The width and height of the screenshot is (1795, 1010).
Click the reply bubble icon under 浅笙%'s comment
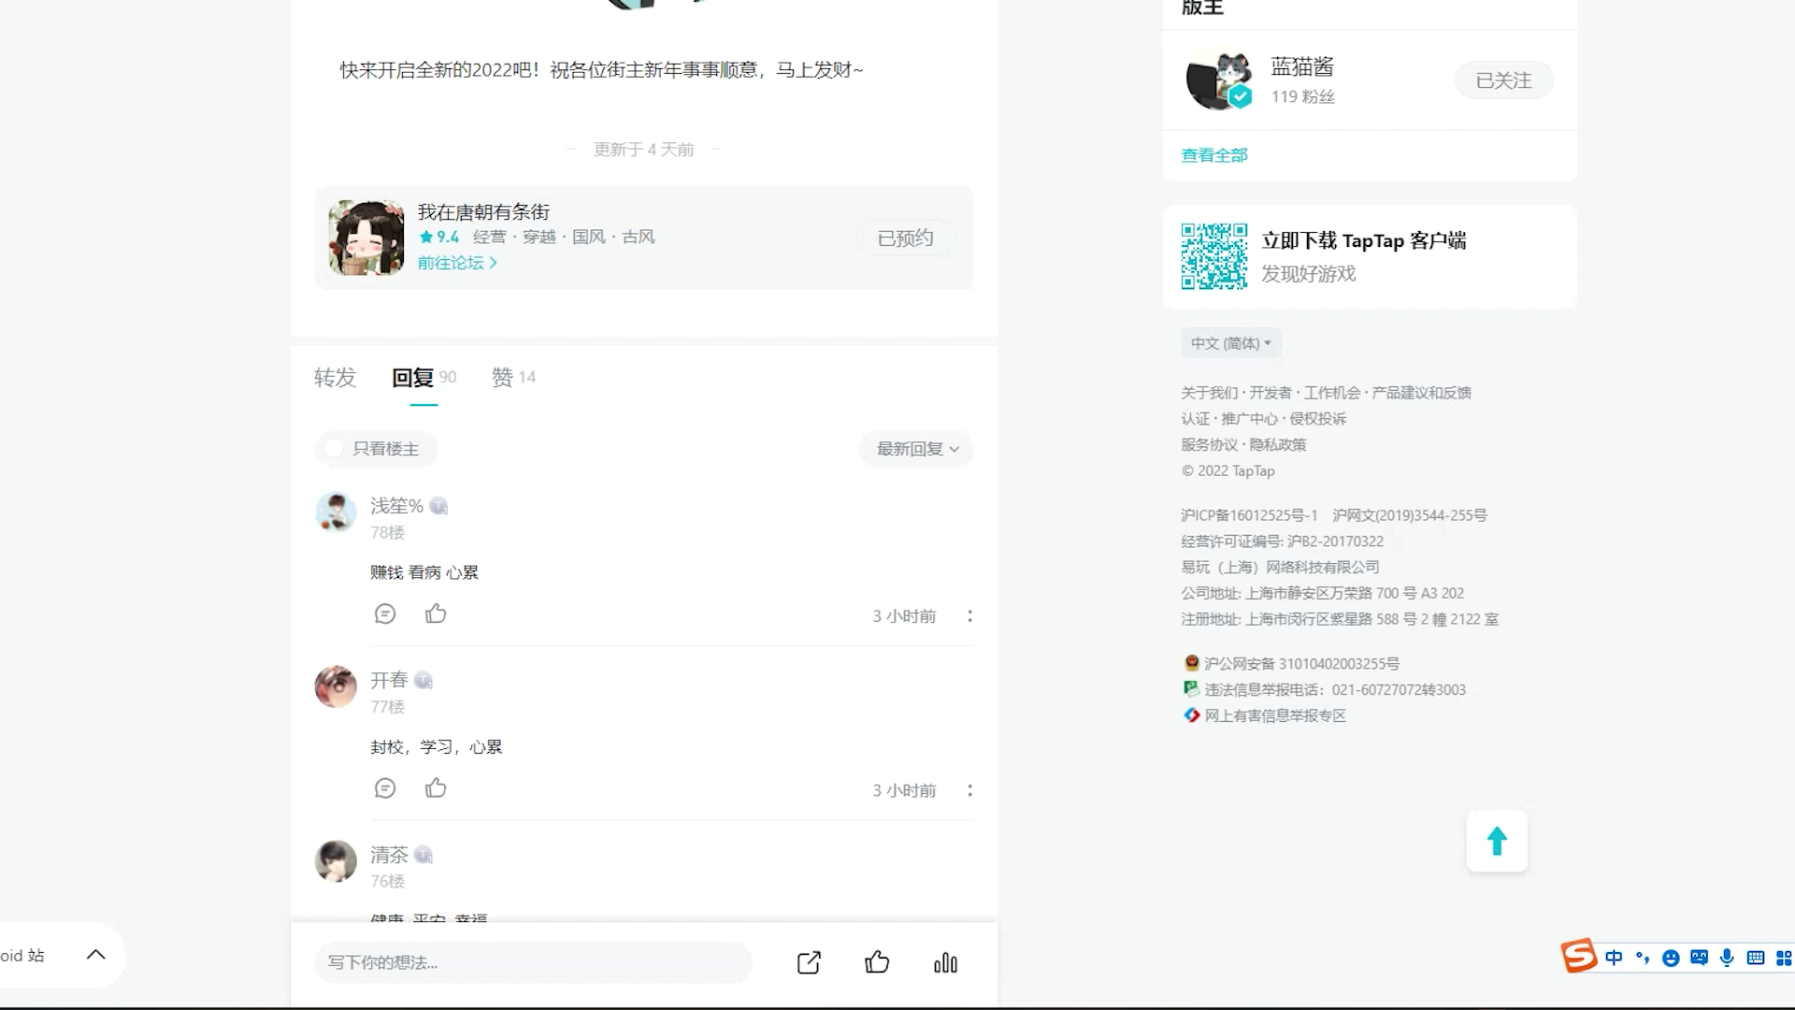pyautogui.click(x=385, y=613)
